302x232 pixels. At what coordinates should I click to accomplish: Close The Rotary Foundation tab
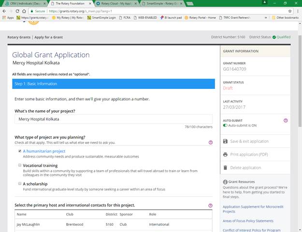(x=90, y=3)
